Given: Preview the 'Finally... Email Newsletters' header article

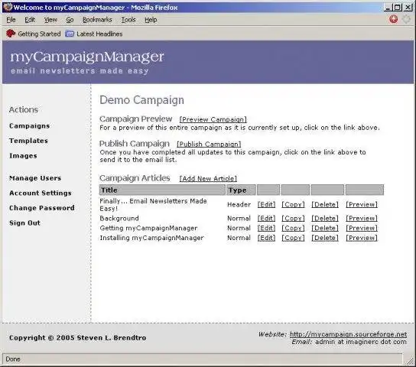Looking at the screenshot, I should [x=362, y=204].
